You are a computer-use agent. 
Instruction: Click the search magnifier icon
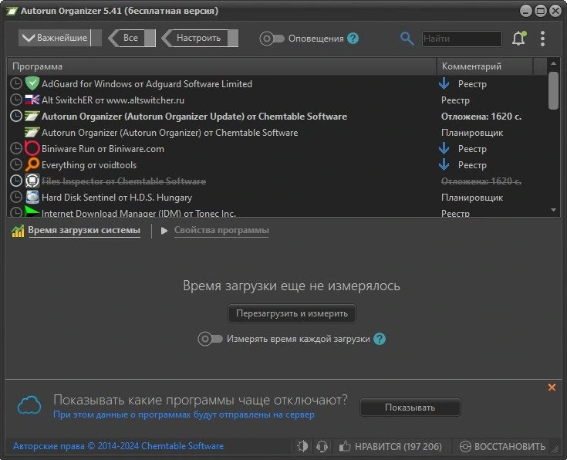point(407,39)
